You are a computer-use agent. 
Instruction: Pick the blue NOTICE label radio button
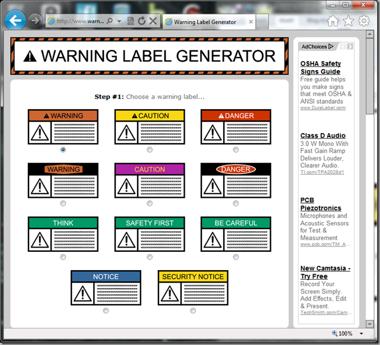point(106,311)
